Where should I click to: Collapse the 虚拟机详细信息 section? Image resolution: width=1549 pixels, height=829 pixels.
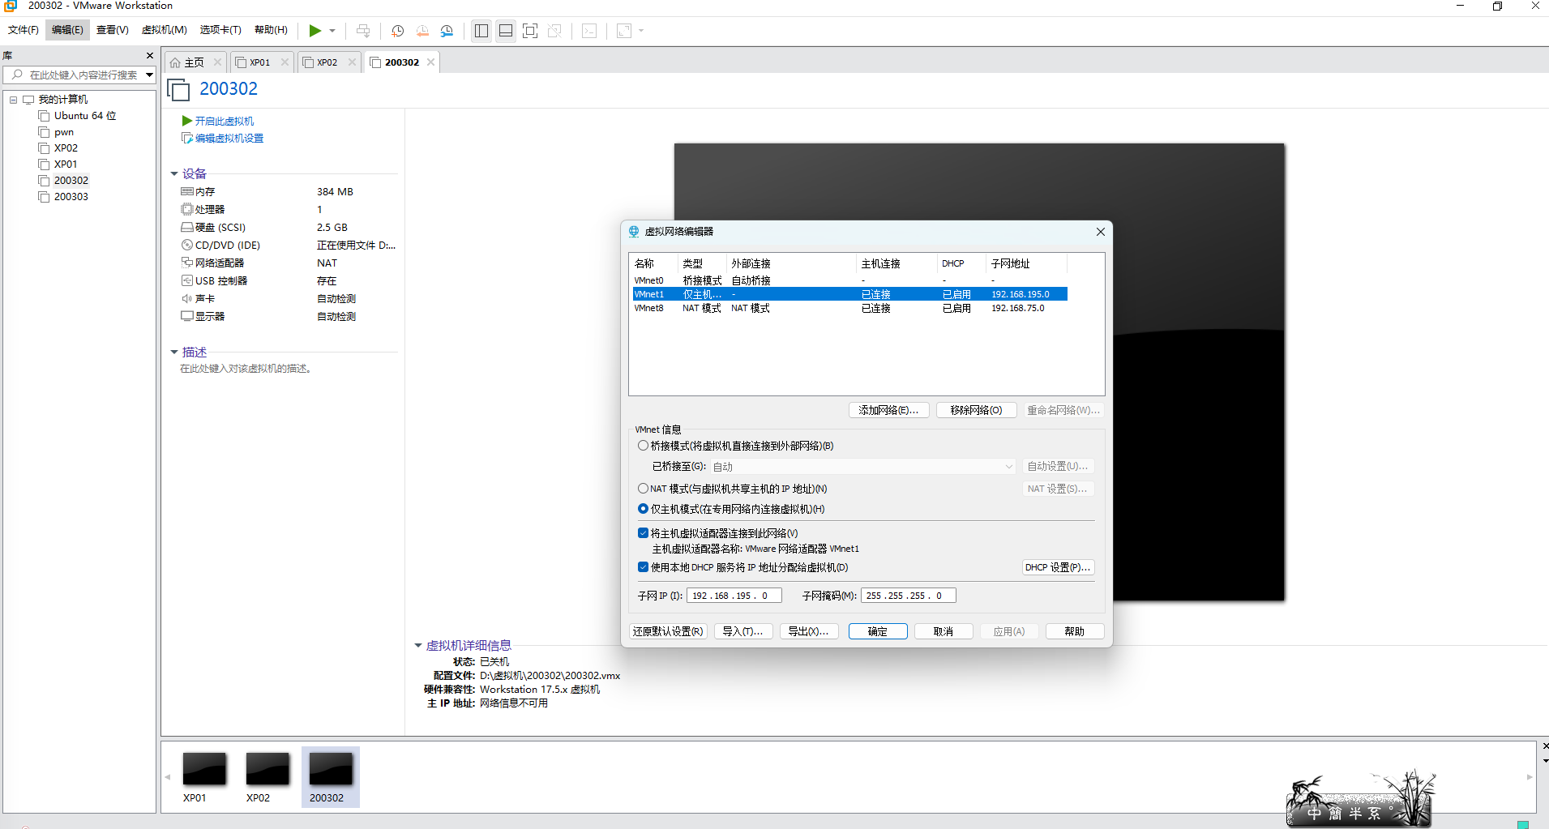tap(418, 645)
